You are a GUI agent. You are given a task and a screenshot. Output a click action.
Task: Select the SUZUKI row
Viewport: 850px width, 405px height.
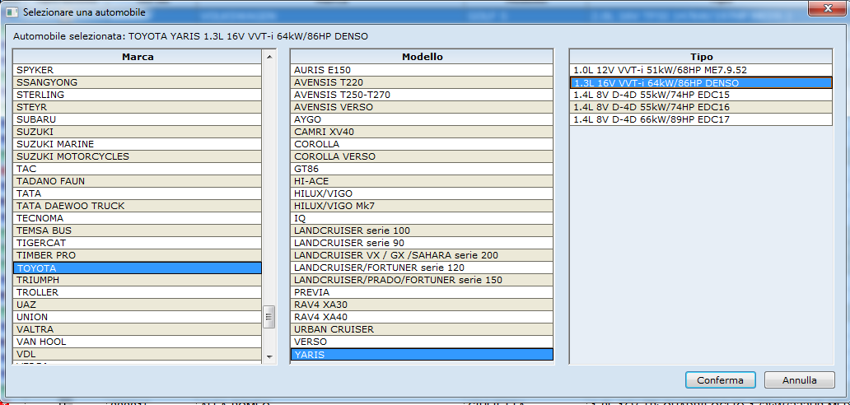pyautogui.click(x=138, y=132)
